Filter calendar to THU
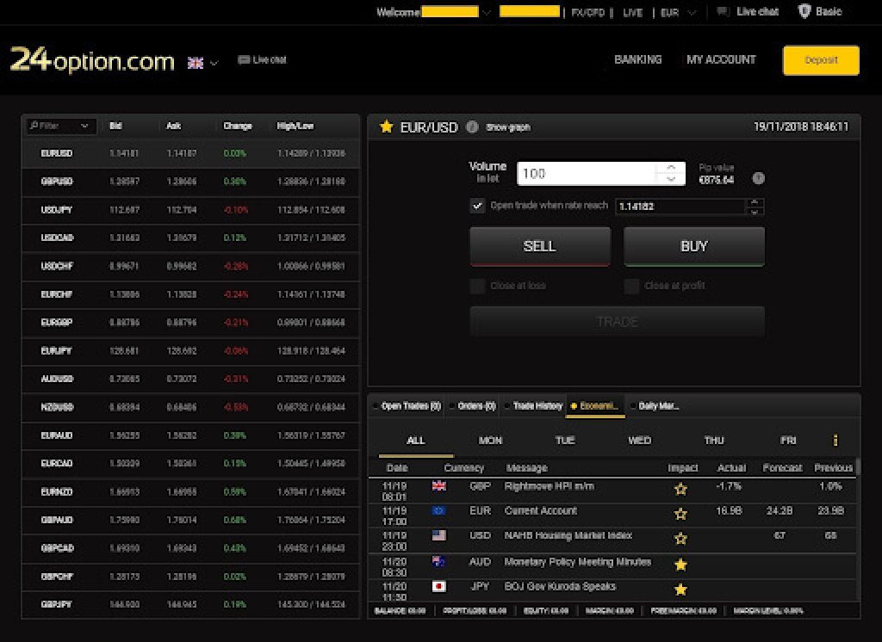Viewport: 882px width, 642px height. pyautogui.click(x=714, y=440)
